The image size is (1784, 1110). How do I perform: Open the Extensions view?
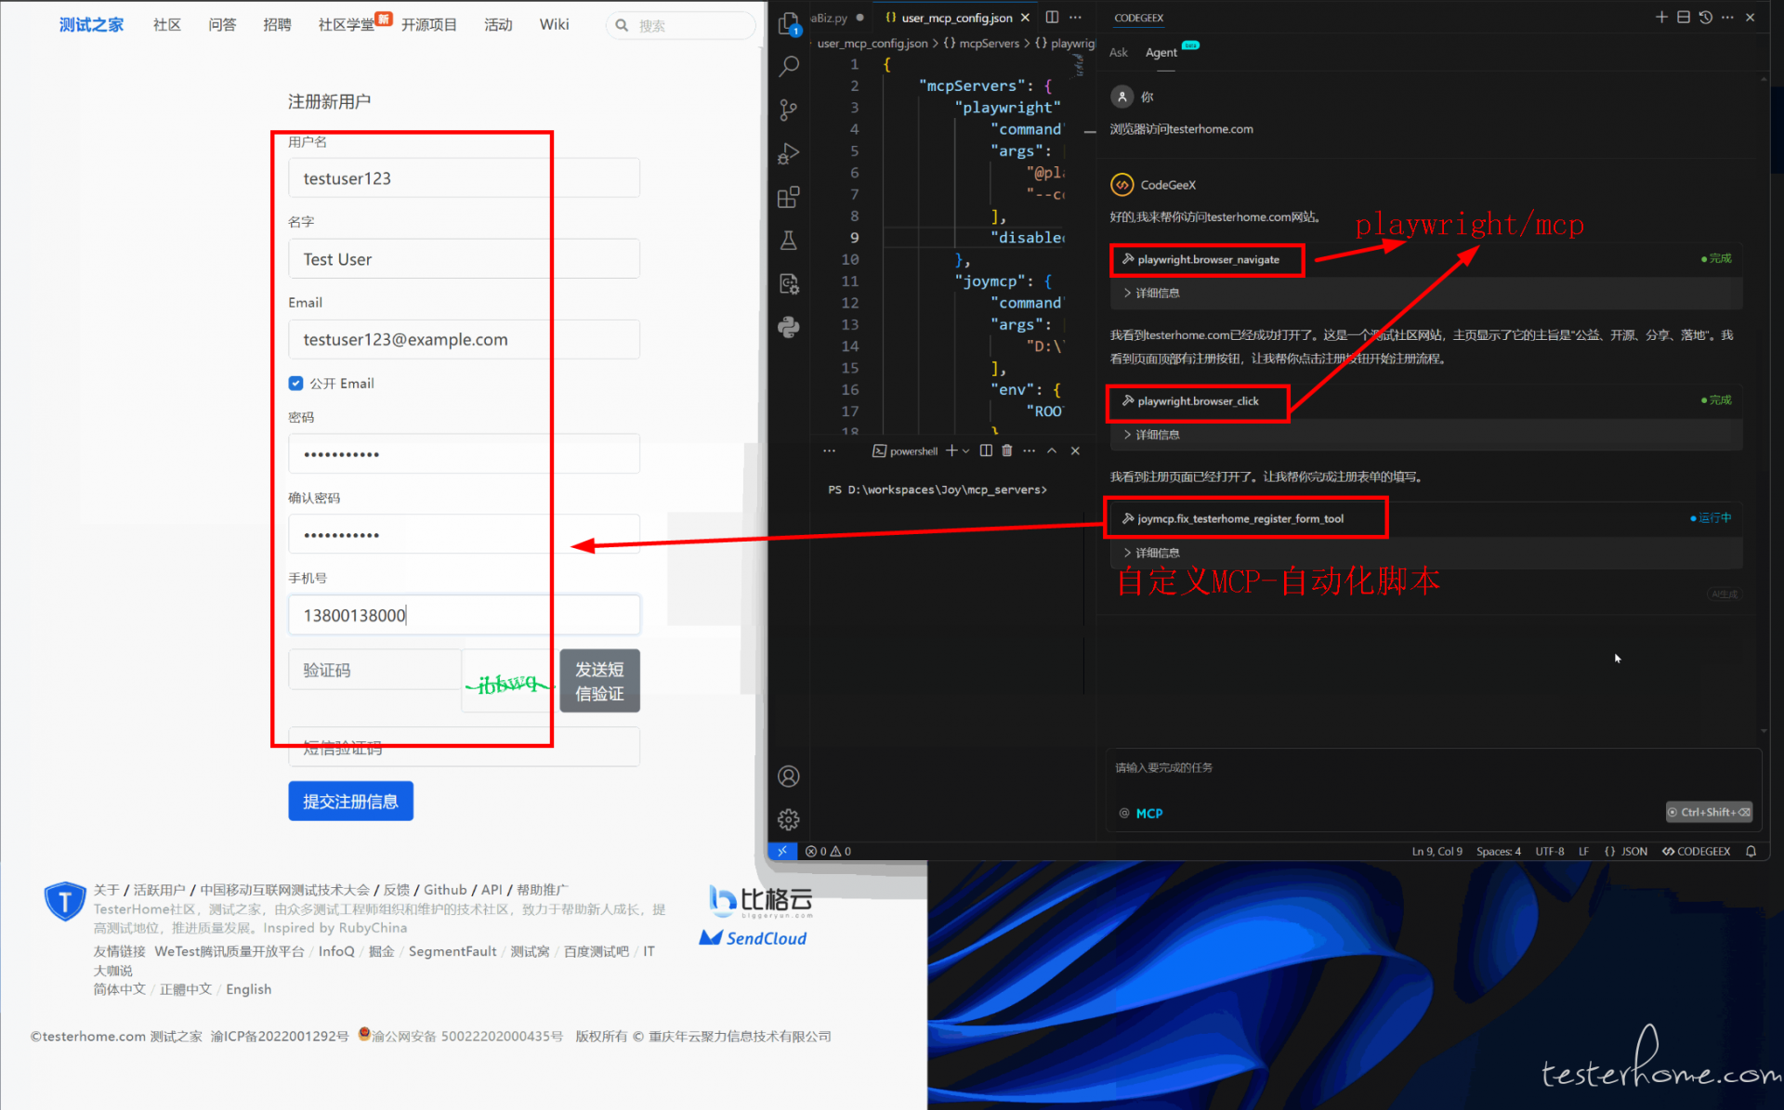789,197
